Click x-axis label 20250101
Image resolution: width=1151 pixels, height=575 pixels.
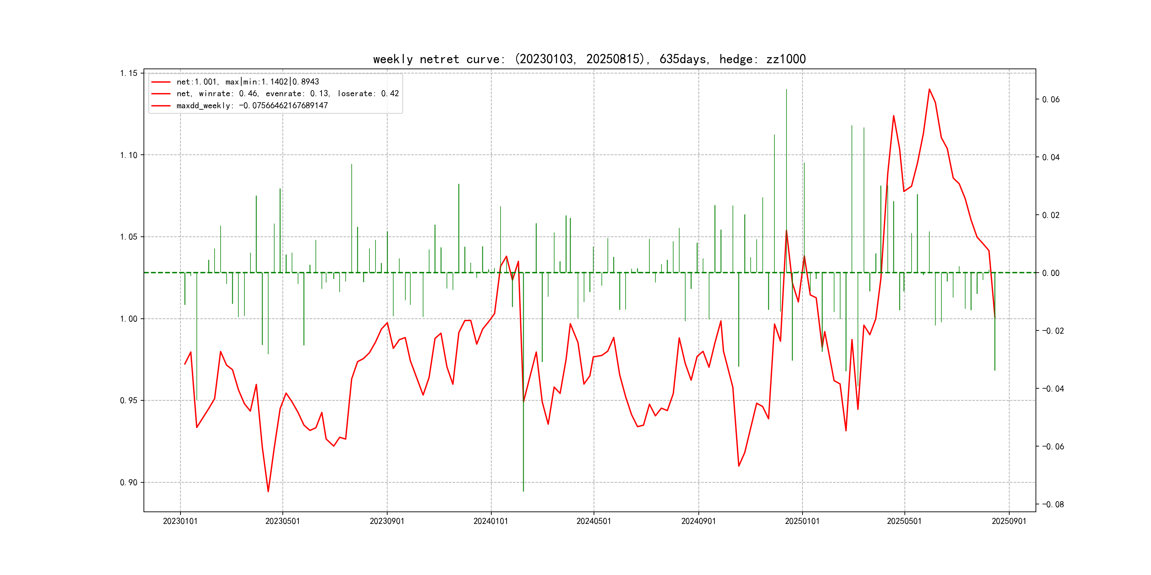[802, 521]
